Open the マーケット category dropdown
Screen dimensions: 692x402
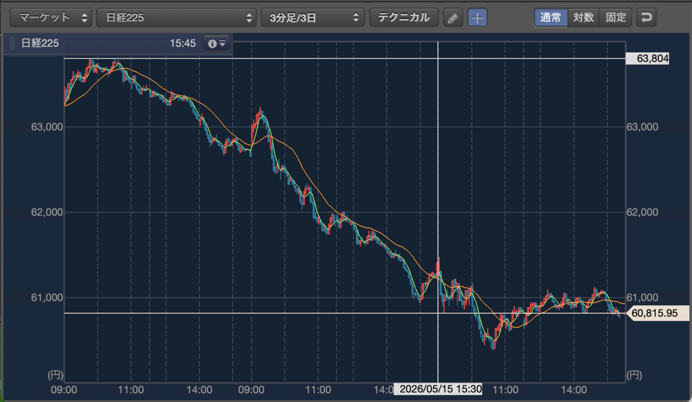pyautogui.click(x=51, y=17)
